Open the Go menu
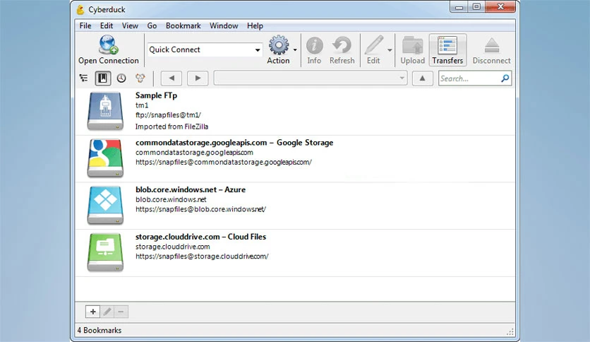 (152, 25)
